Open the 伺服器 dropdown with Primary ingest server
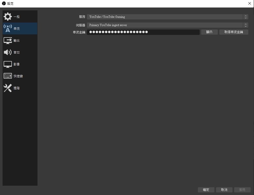 [166, 25]
